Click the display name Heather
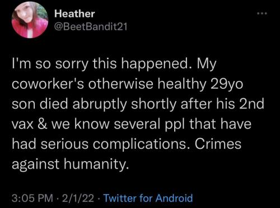This screenshot has height=208, width=280. coord(74,14)
